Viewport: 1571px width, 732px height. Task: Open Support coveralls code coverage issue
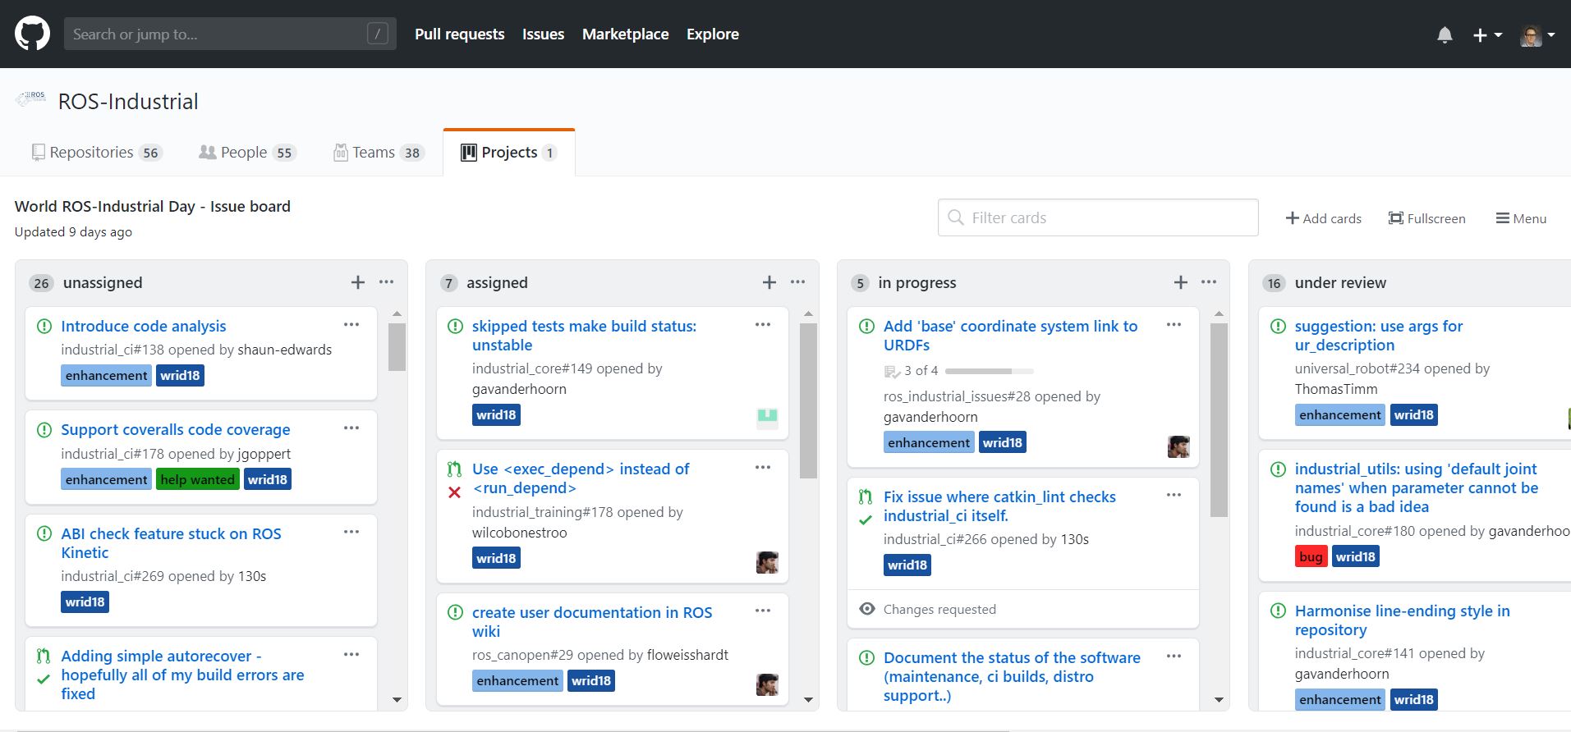coord(175,429)
